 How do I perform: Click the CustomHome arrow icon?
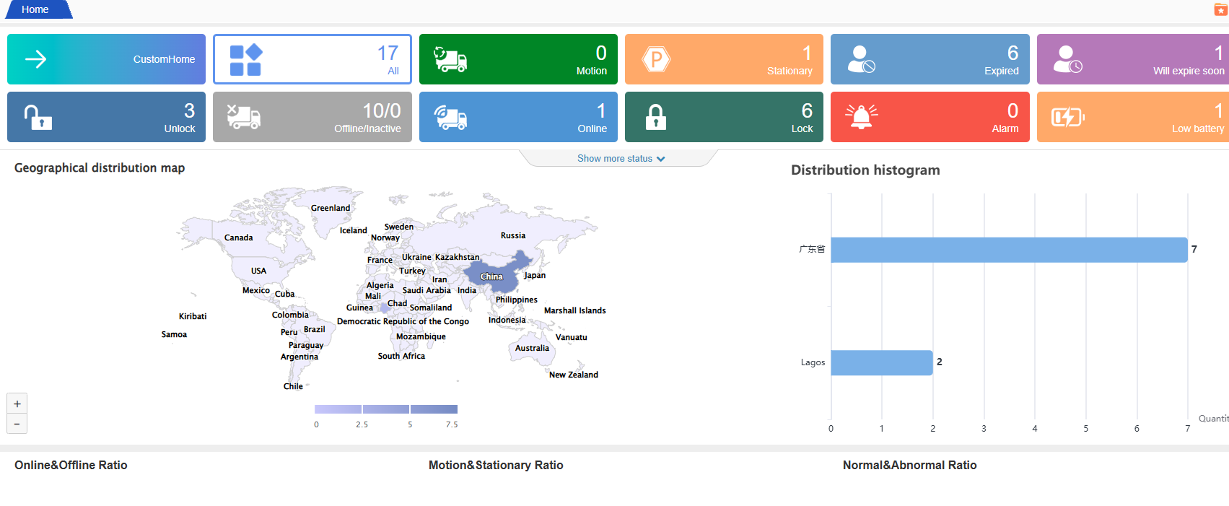coord(36,59)
